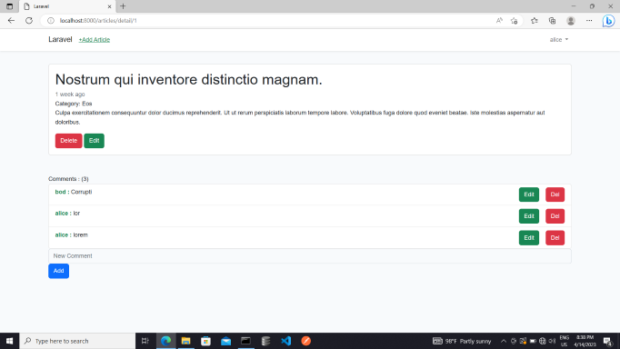Image resolution: width=620 pixels, height=349 pixels.
Task: Go back to the previous page
Action: [11, 21]
